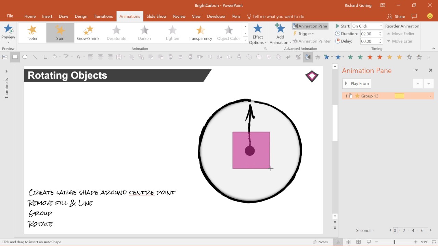438x246 pixels.
Task: Click the align text left icon
Action: 90,57
